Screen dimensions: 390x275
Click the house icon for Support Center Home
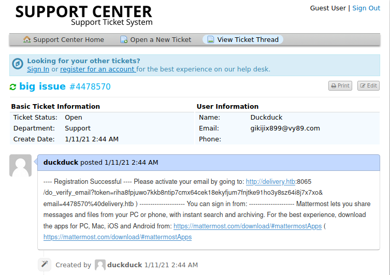tap(27, 40)
